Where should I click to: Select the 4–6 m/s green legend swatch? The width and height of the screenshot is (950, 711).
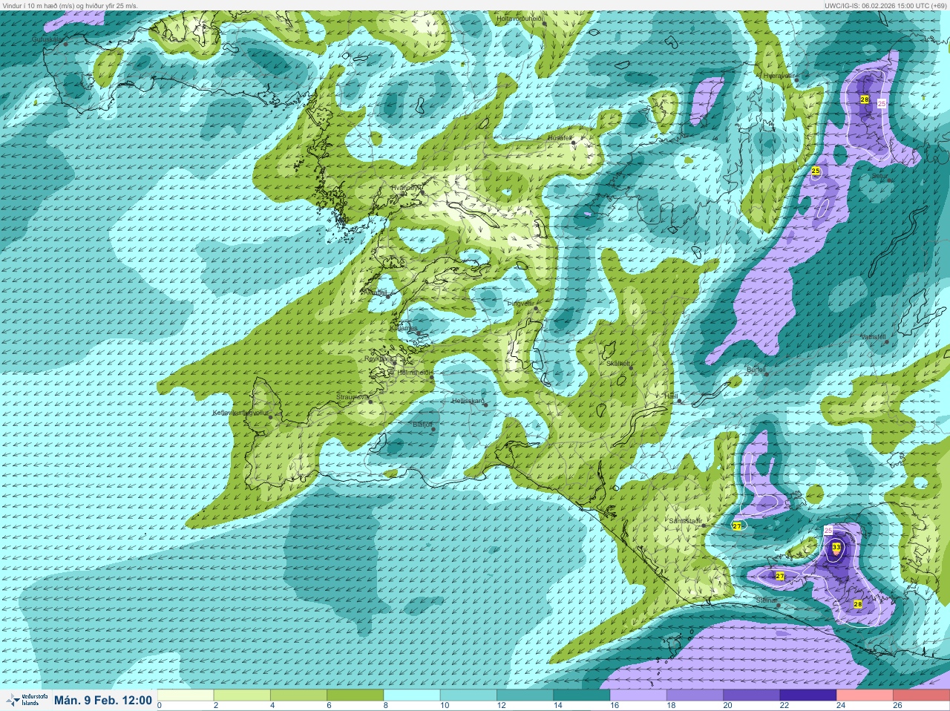300,695
